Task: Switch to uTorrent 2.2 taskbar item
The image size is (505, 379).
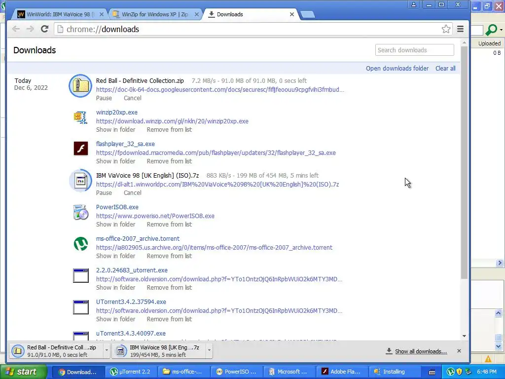Action: click(130, 372)
